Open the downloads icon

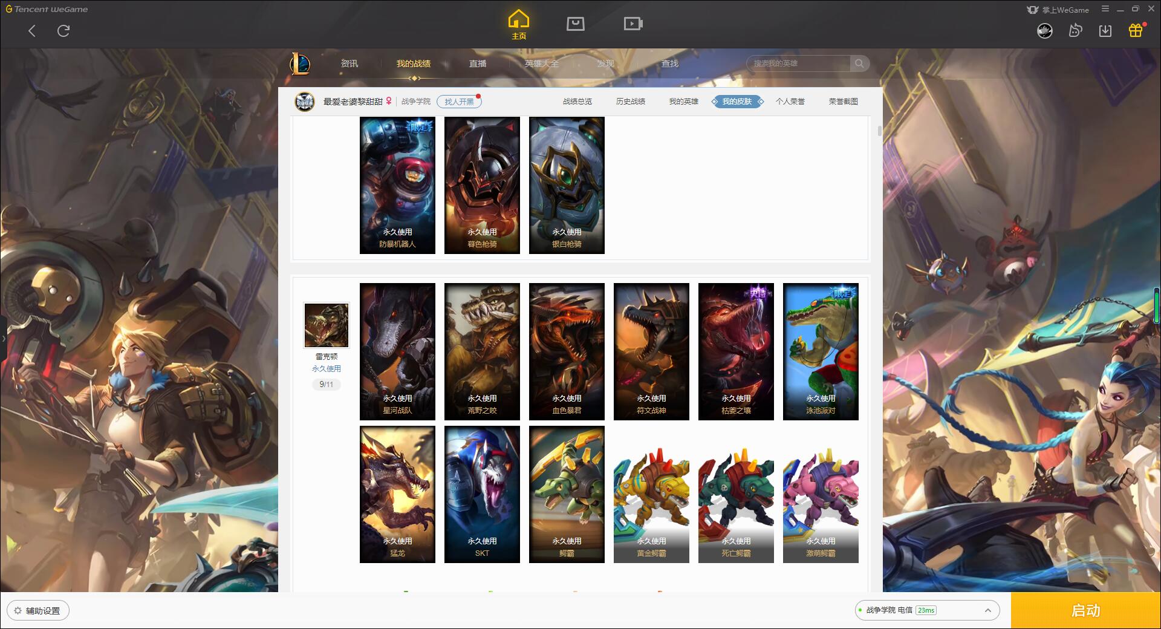[x=1105, y=30]
